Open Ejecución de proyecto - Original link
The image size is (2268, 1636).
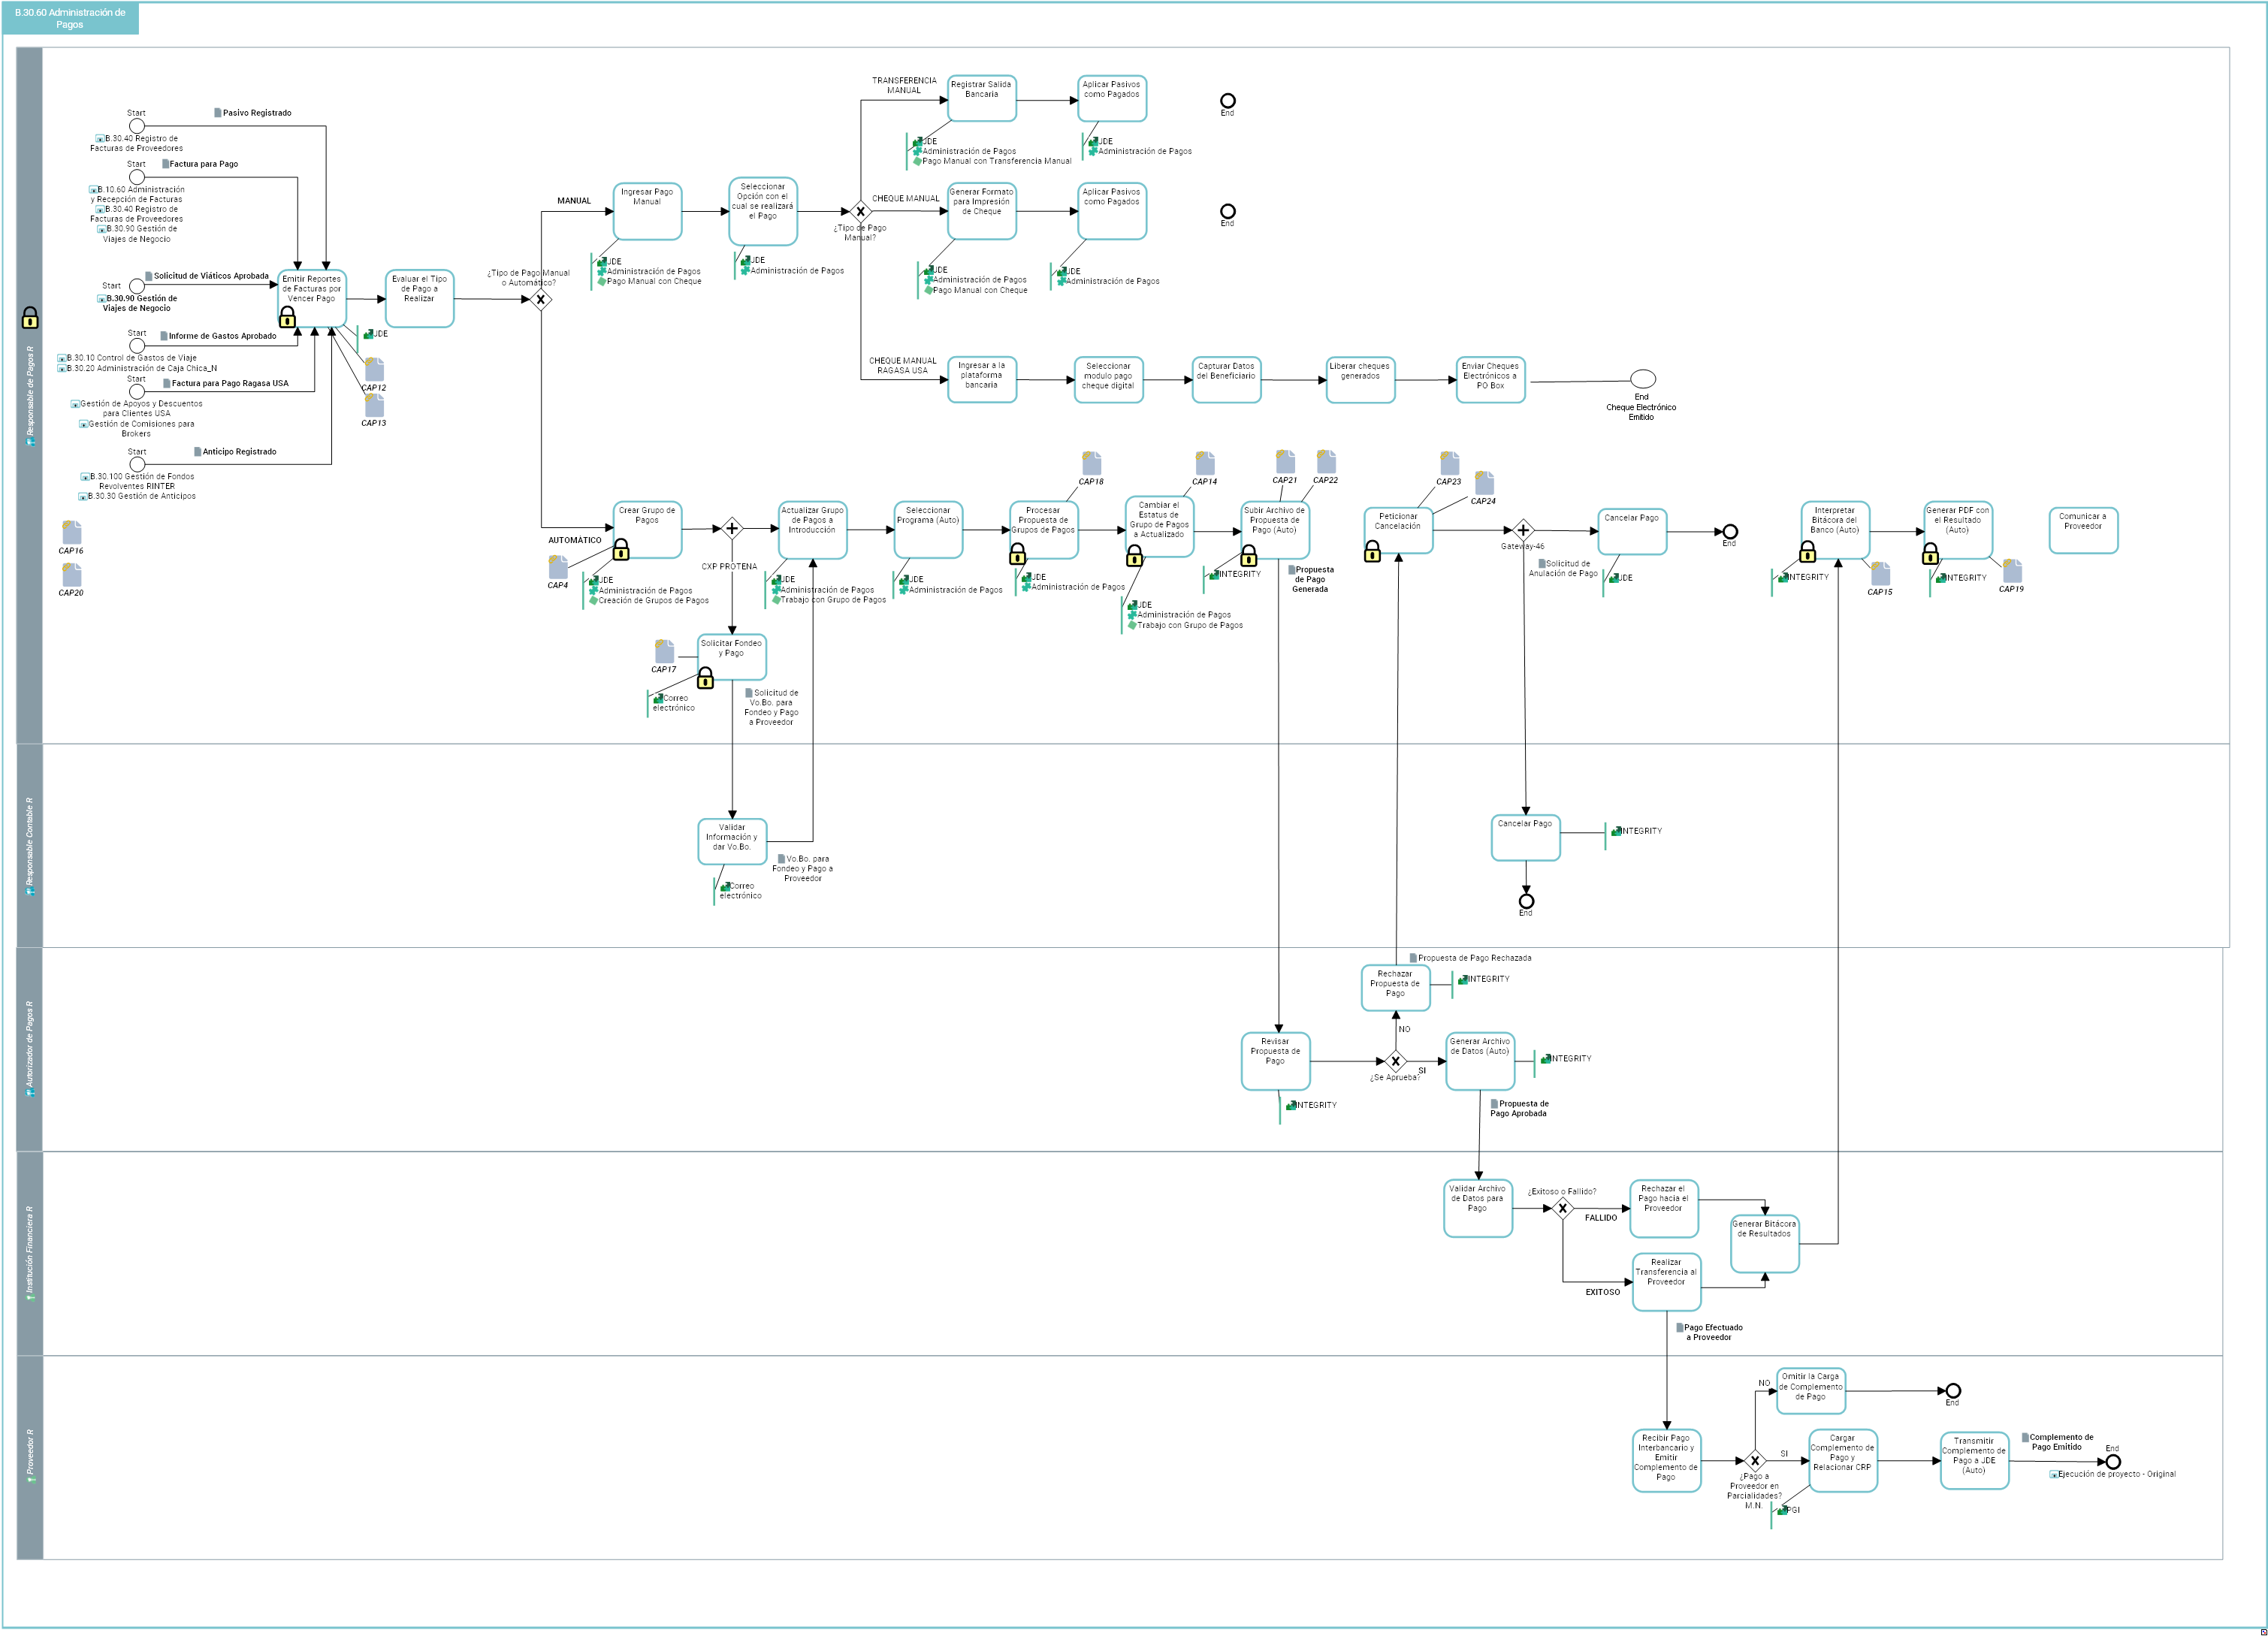2112,1474
